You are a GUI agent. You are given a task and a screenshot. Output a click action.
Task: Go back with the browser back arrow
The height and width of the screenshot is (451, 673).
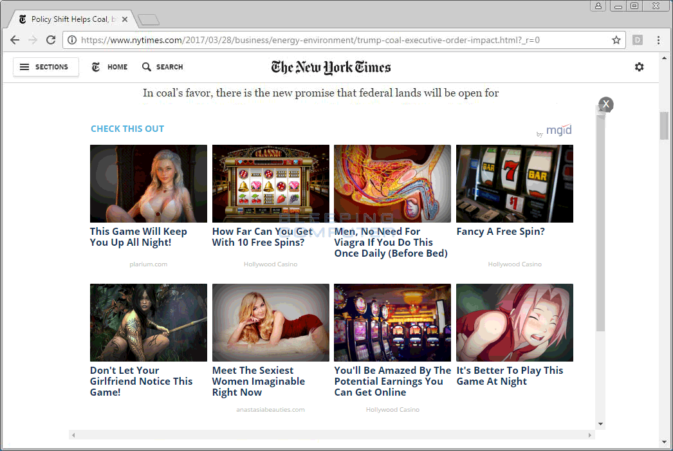click(x=15, y=40)
